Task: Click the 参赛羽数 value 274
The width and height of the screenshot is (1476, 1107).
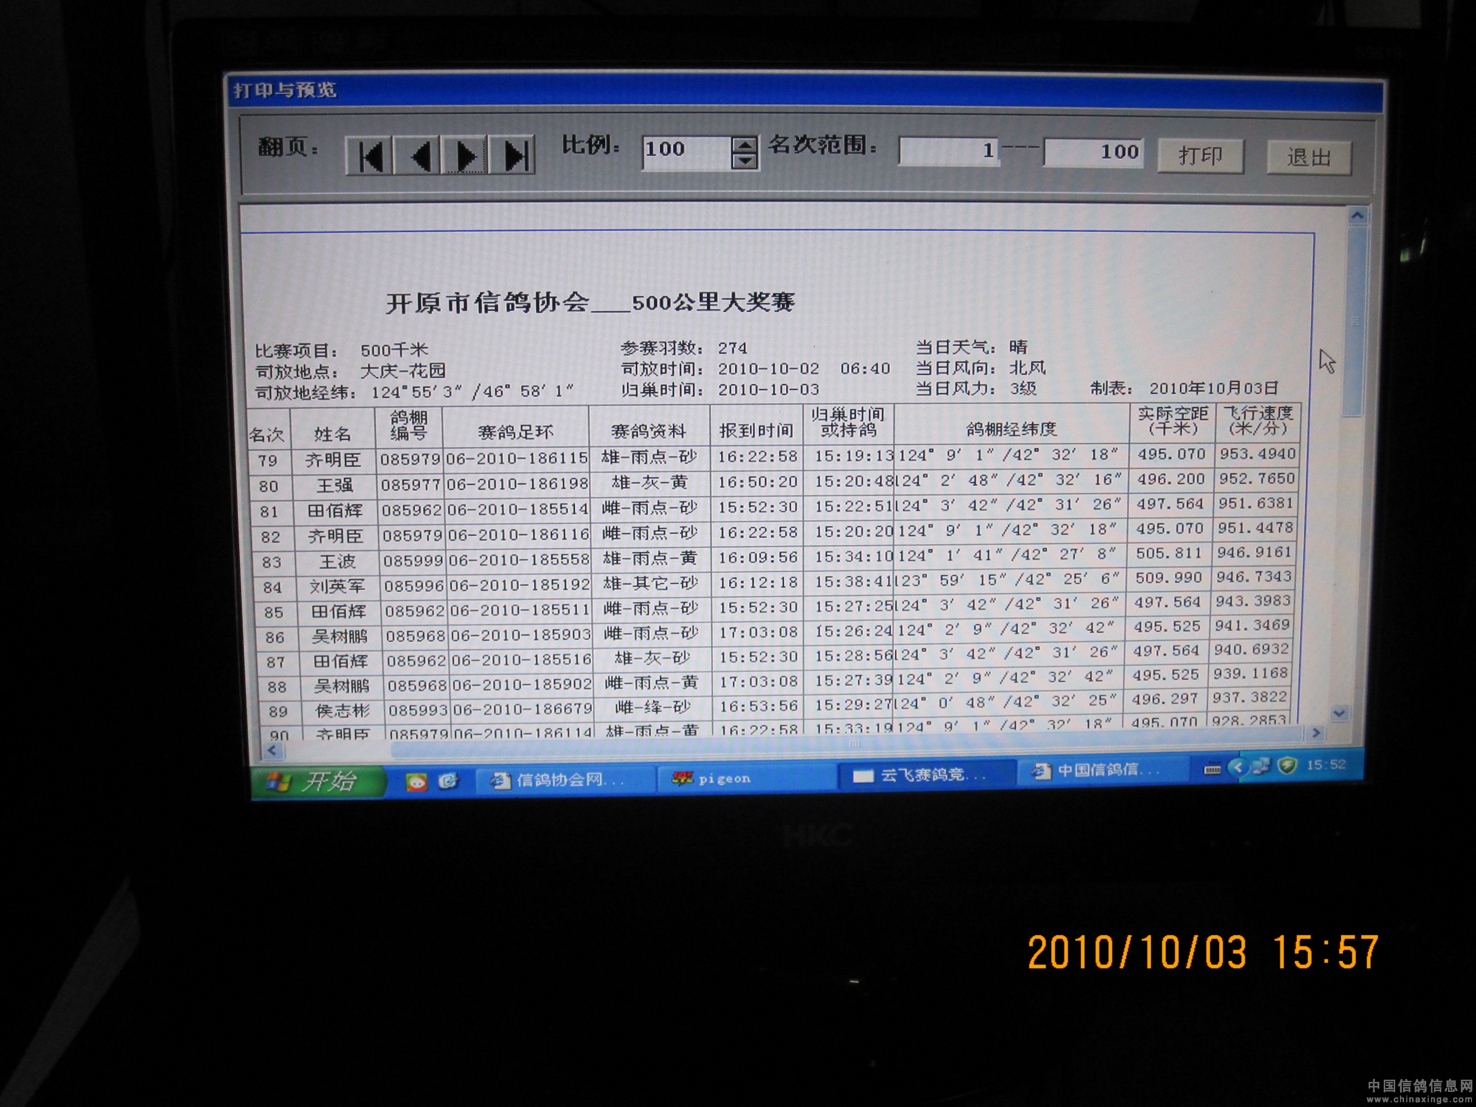Action: (732, 348)
